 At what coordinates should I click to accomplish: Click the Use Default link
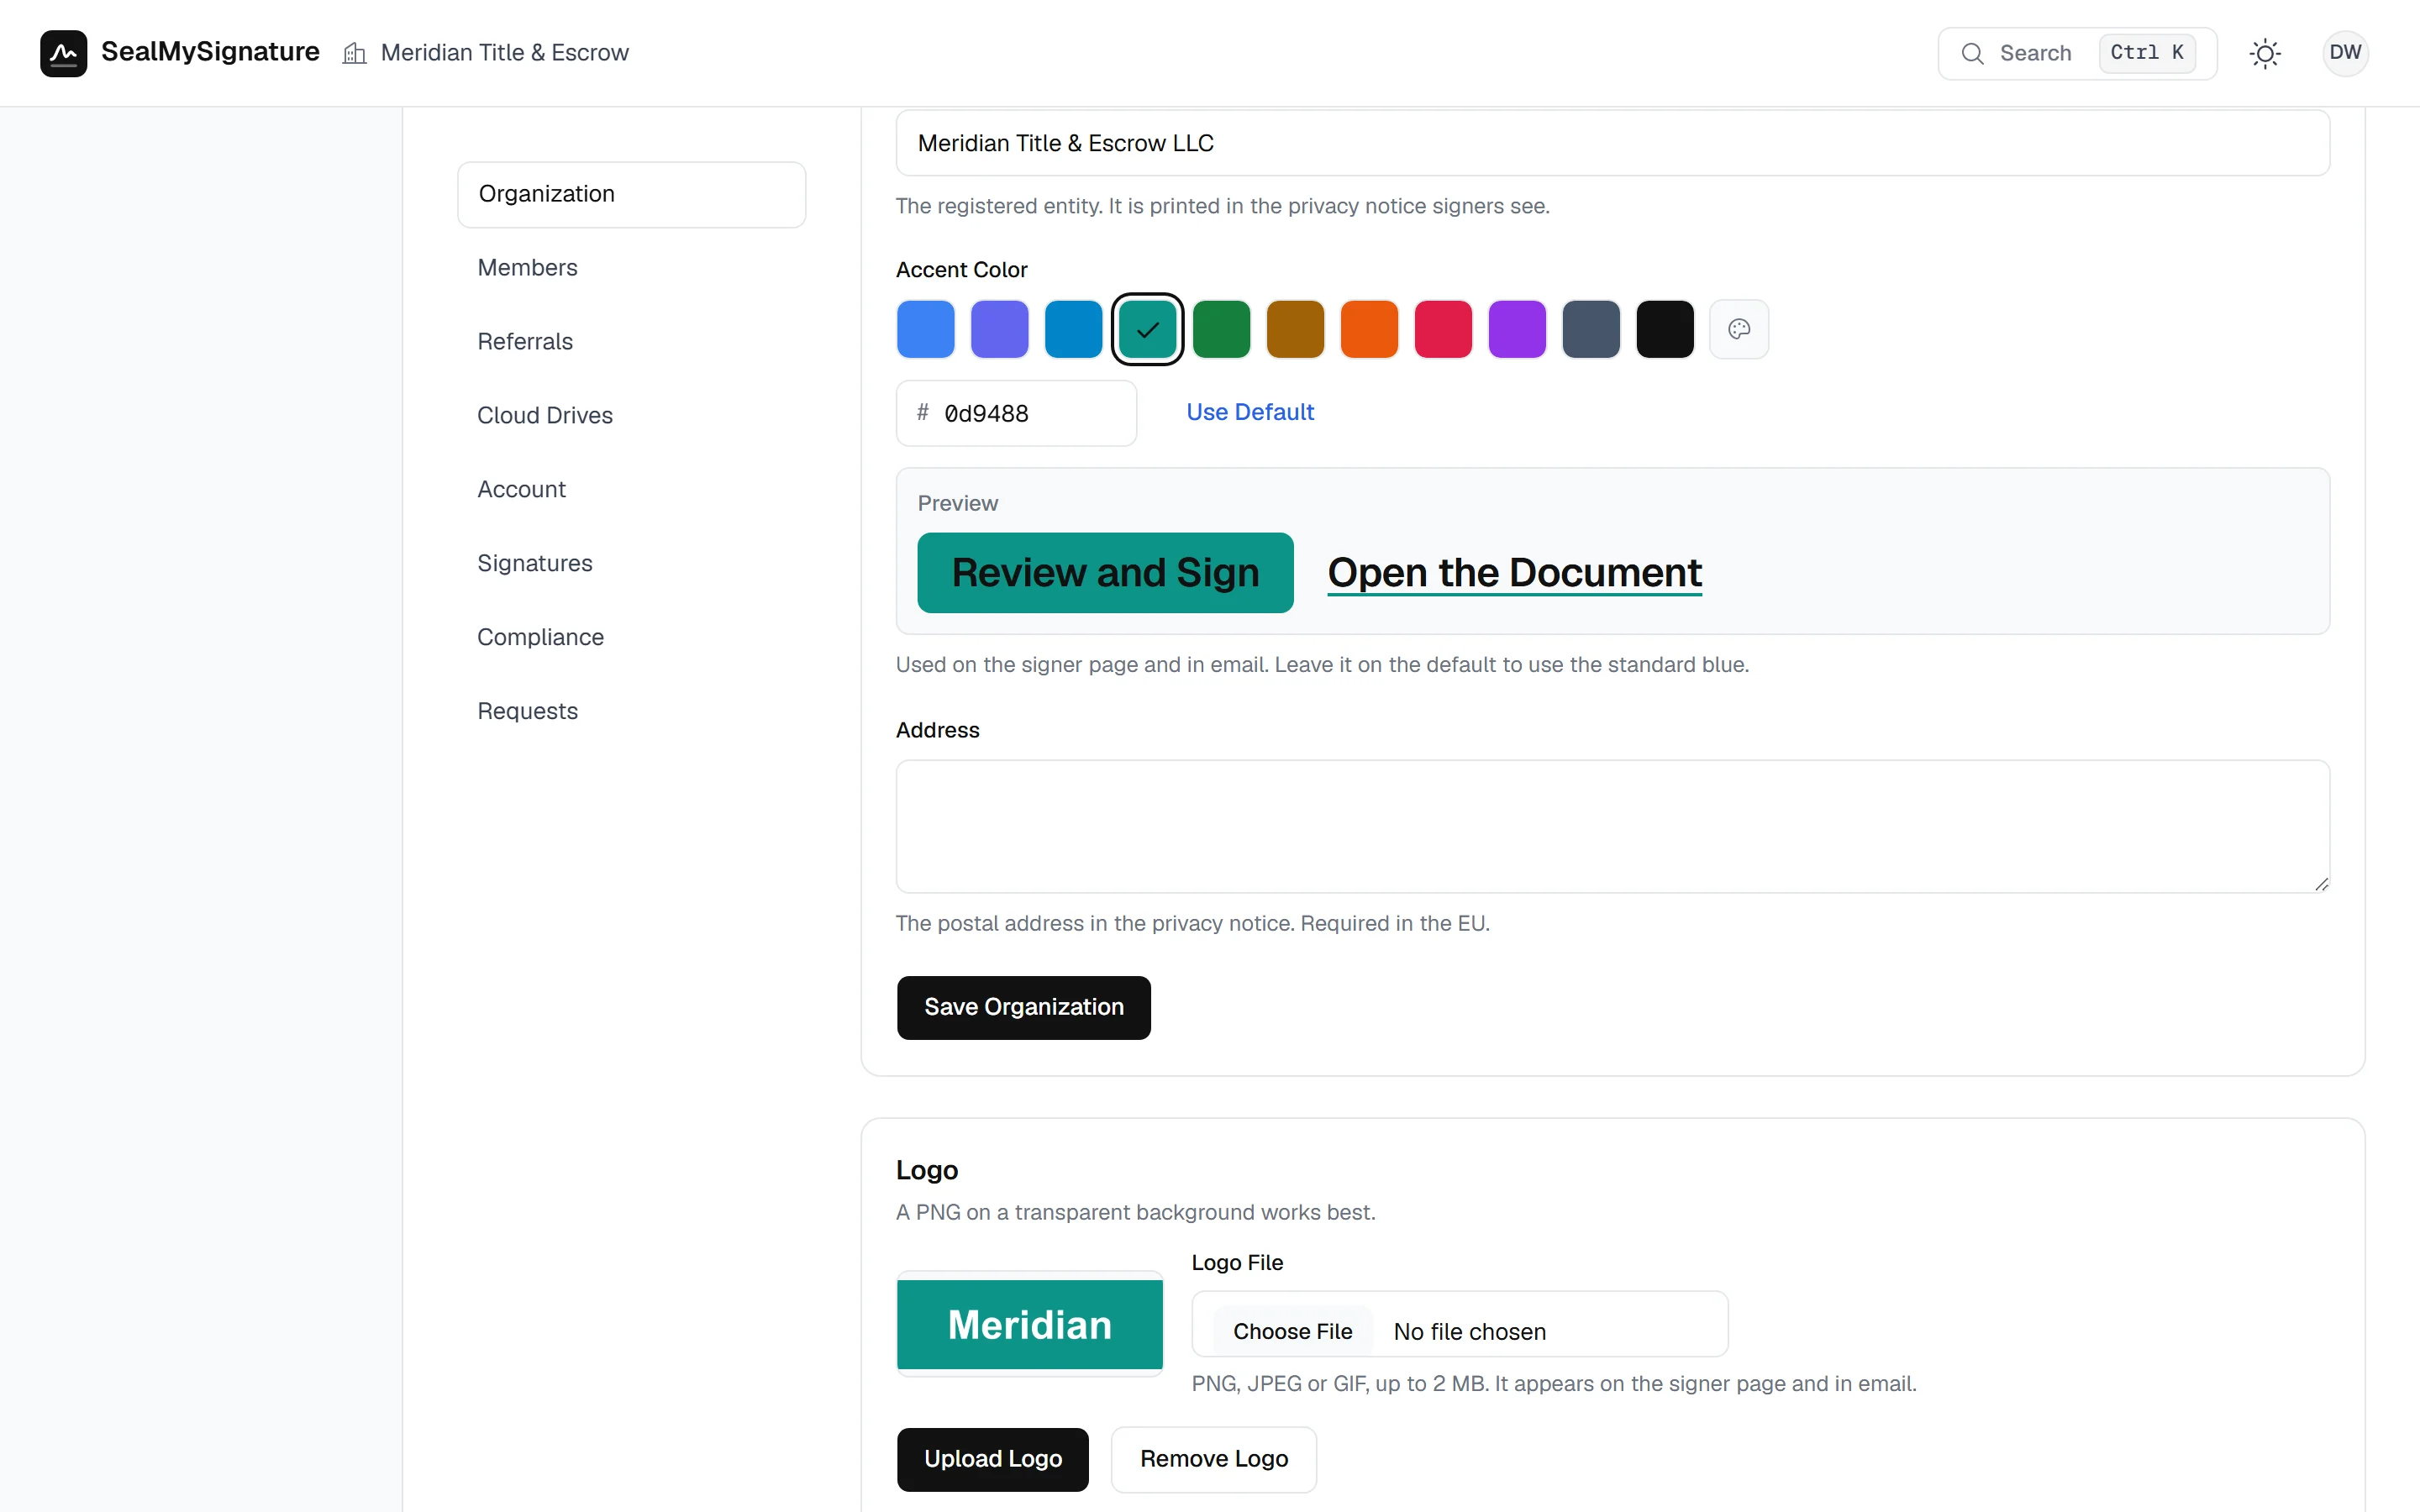pyautogui.click(x=1250, y=412)
